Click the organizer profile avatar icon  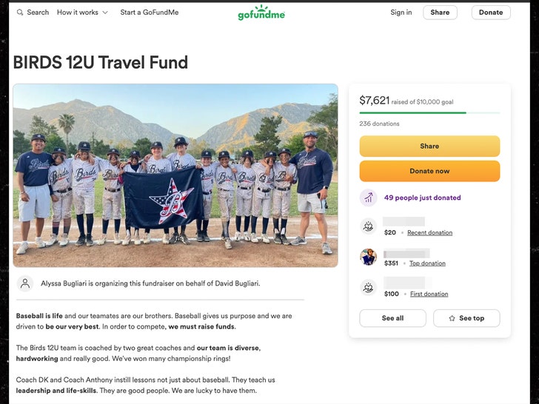point(26,283)
